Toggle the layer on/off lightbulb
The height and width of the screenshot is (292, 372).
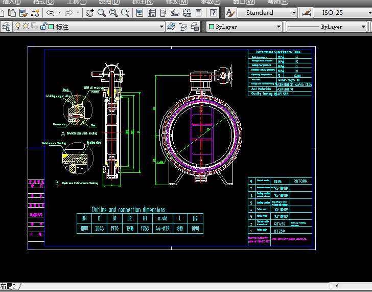(17, 26)
